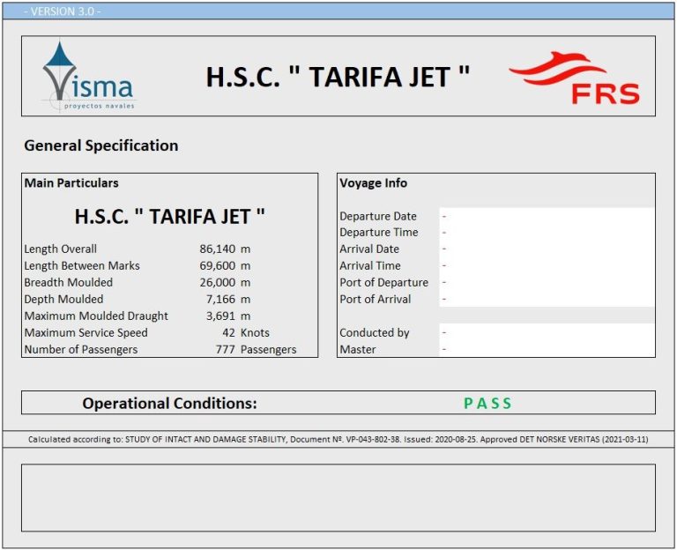Click the Number of Passengers value 777

(x=226, y=349)
